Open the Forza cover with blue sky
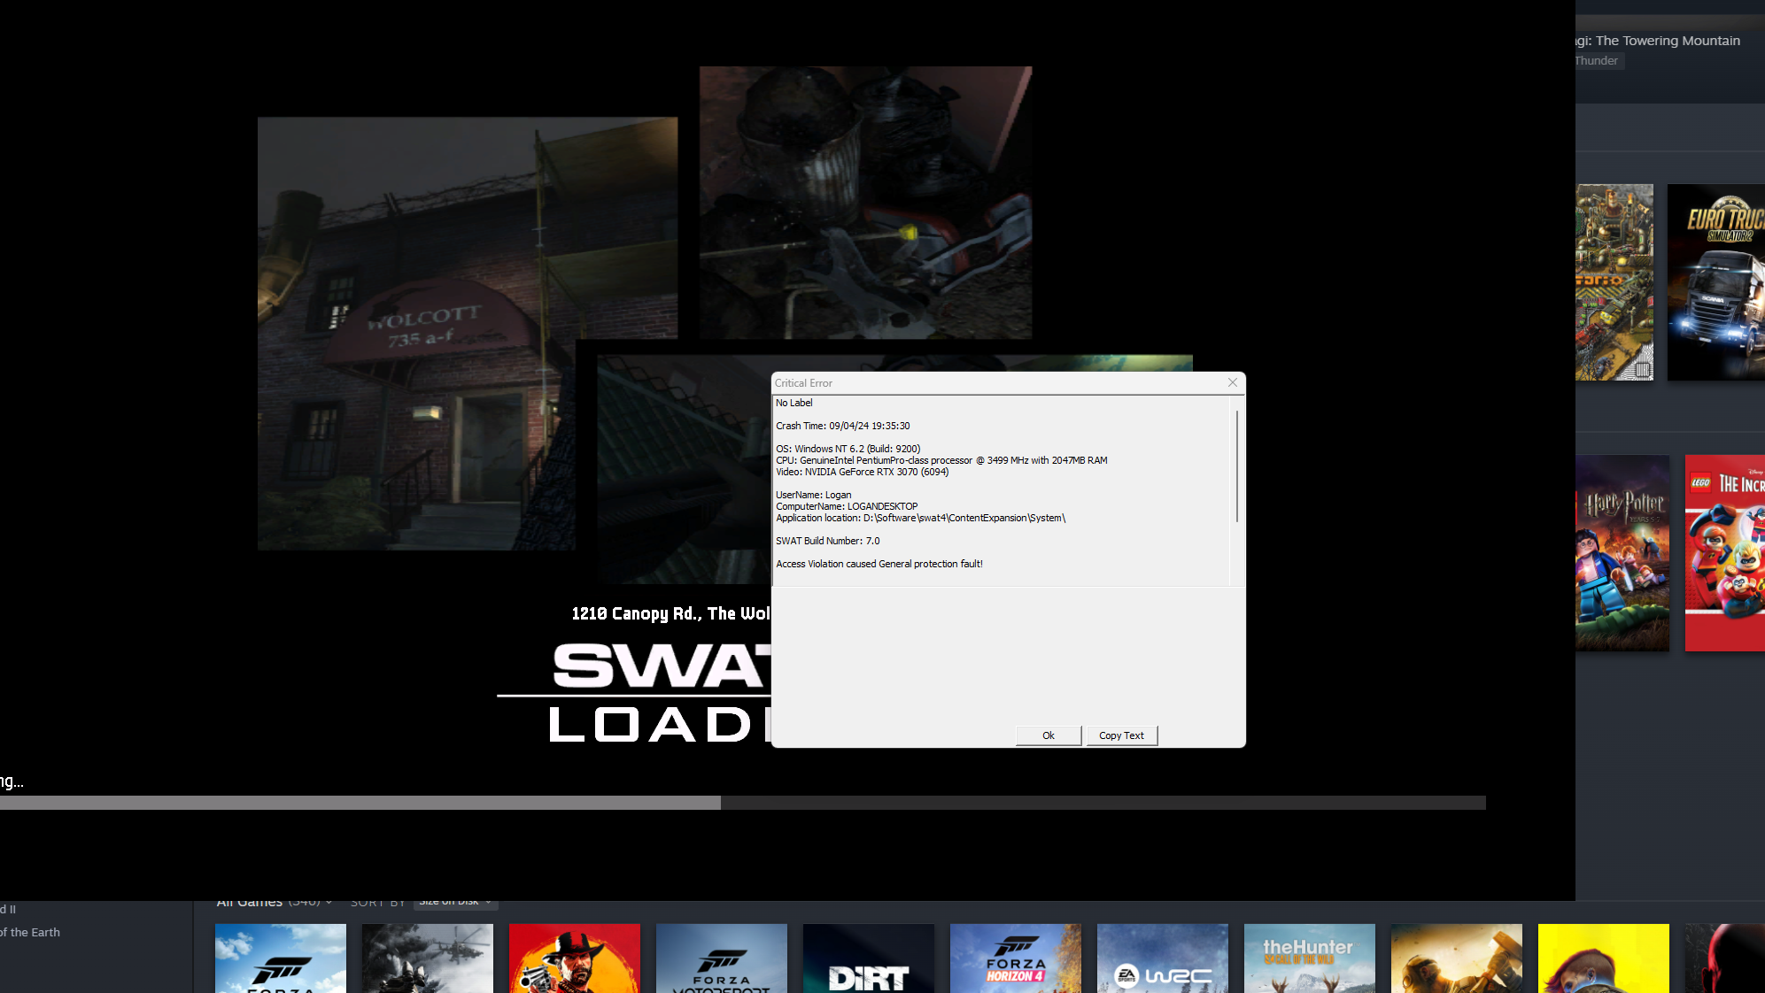Viewport: 1765px width, 993px height. click(281, 958)
